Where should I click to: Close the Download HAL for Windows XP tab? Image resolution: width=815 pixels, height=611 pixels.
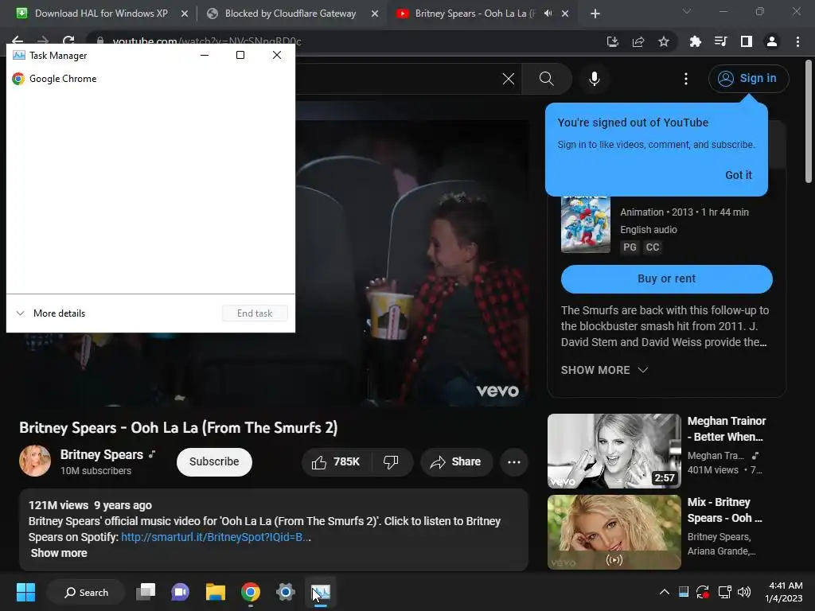[x=185, y=14]
